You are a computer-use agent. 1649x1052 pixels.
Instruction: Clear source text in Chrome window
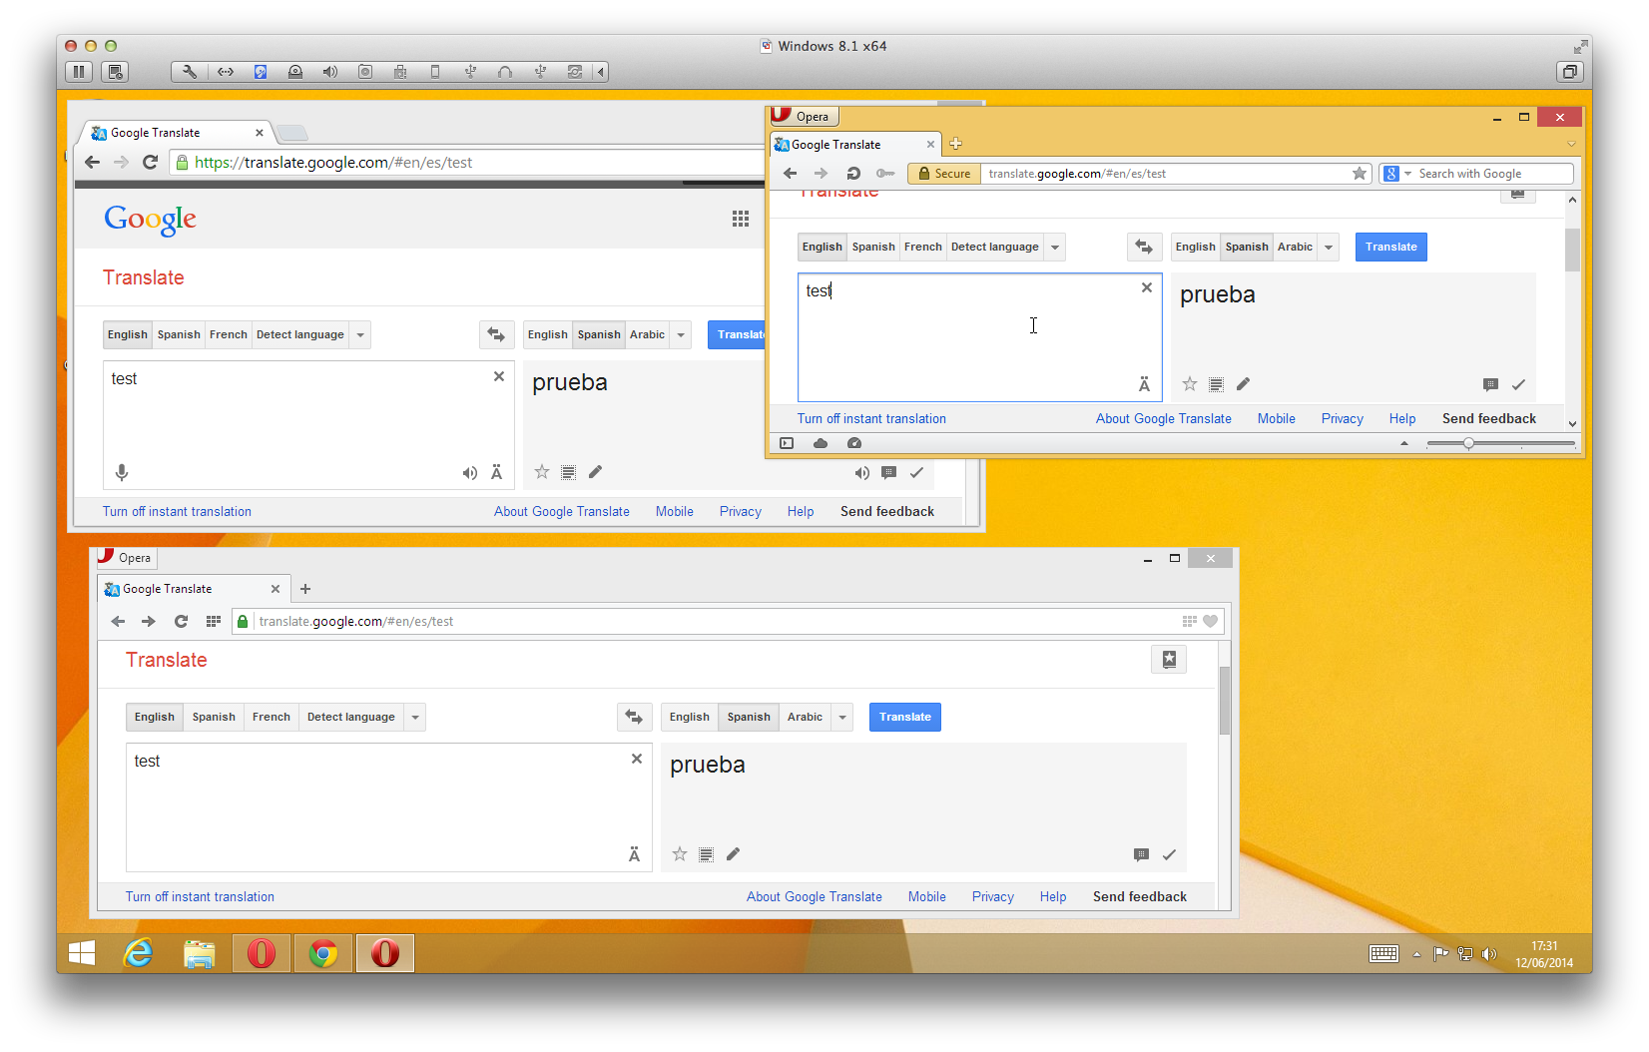click(x=499, y=376)
